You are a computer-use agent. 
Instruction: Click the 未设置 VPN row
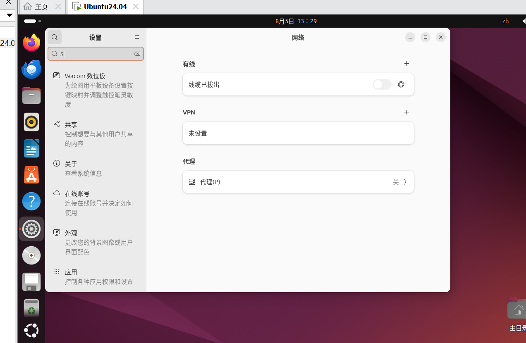[x=298, y=133]
